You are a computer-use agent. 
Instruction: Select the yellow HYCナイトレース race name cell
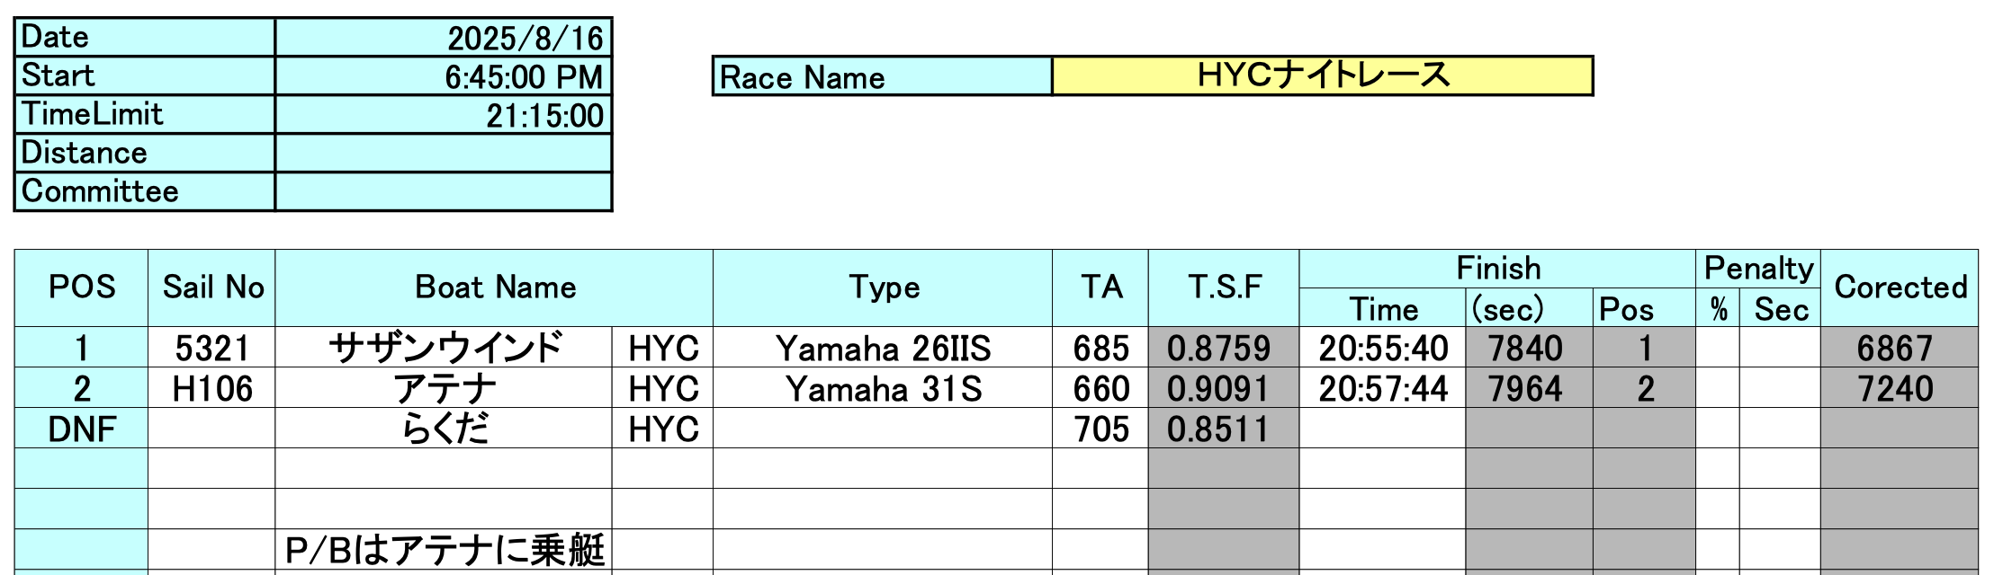pyautogui.click(x=1322, y=76)
